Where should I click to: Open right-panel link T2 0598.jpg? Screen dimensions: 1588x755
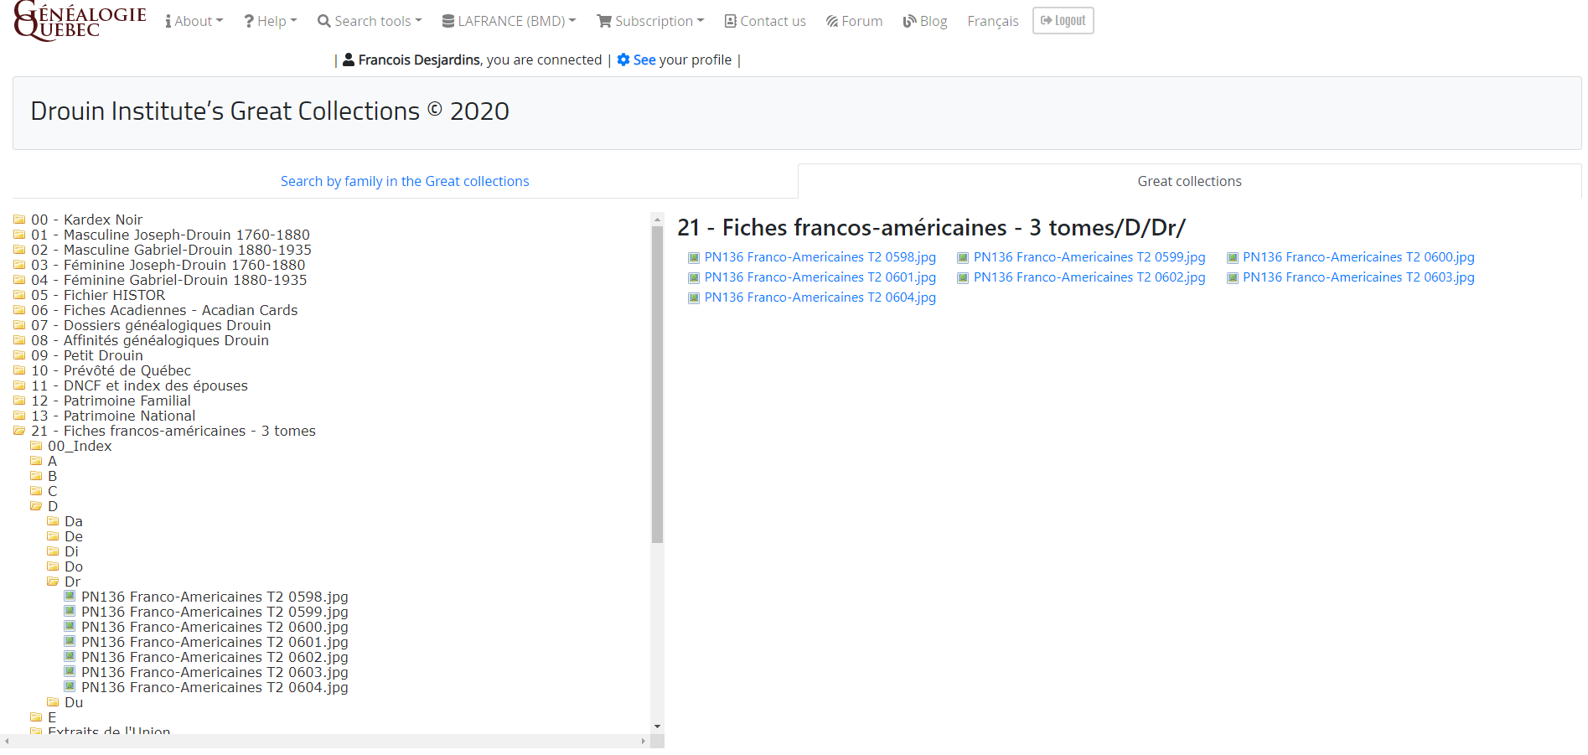[x=820, y=257]
